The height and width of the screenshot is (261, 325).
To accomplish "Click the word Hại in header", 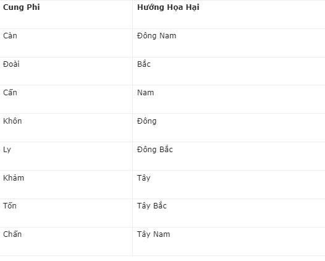I will (x=193, y=7).
